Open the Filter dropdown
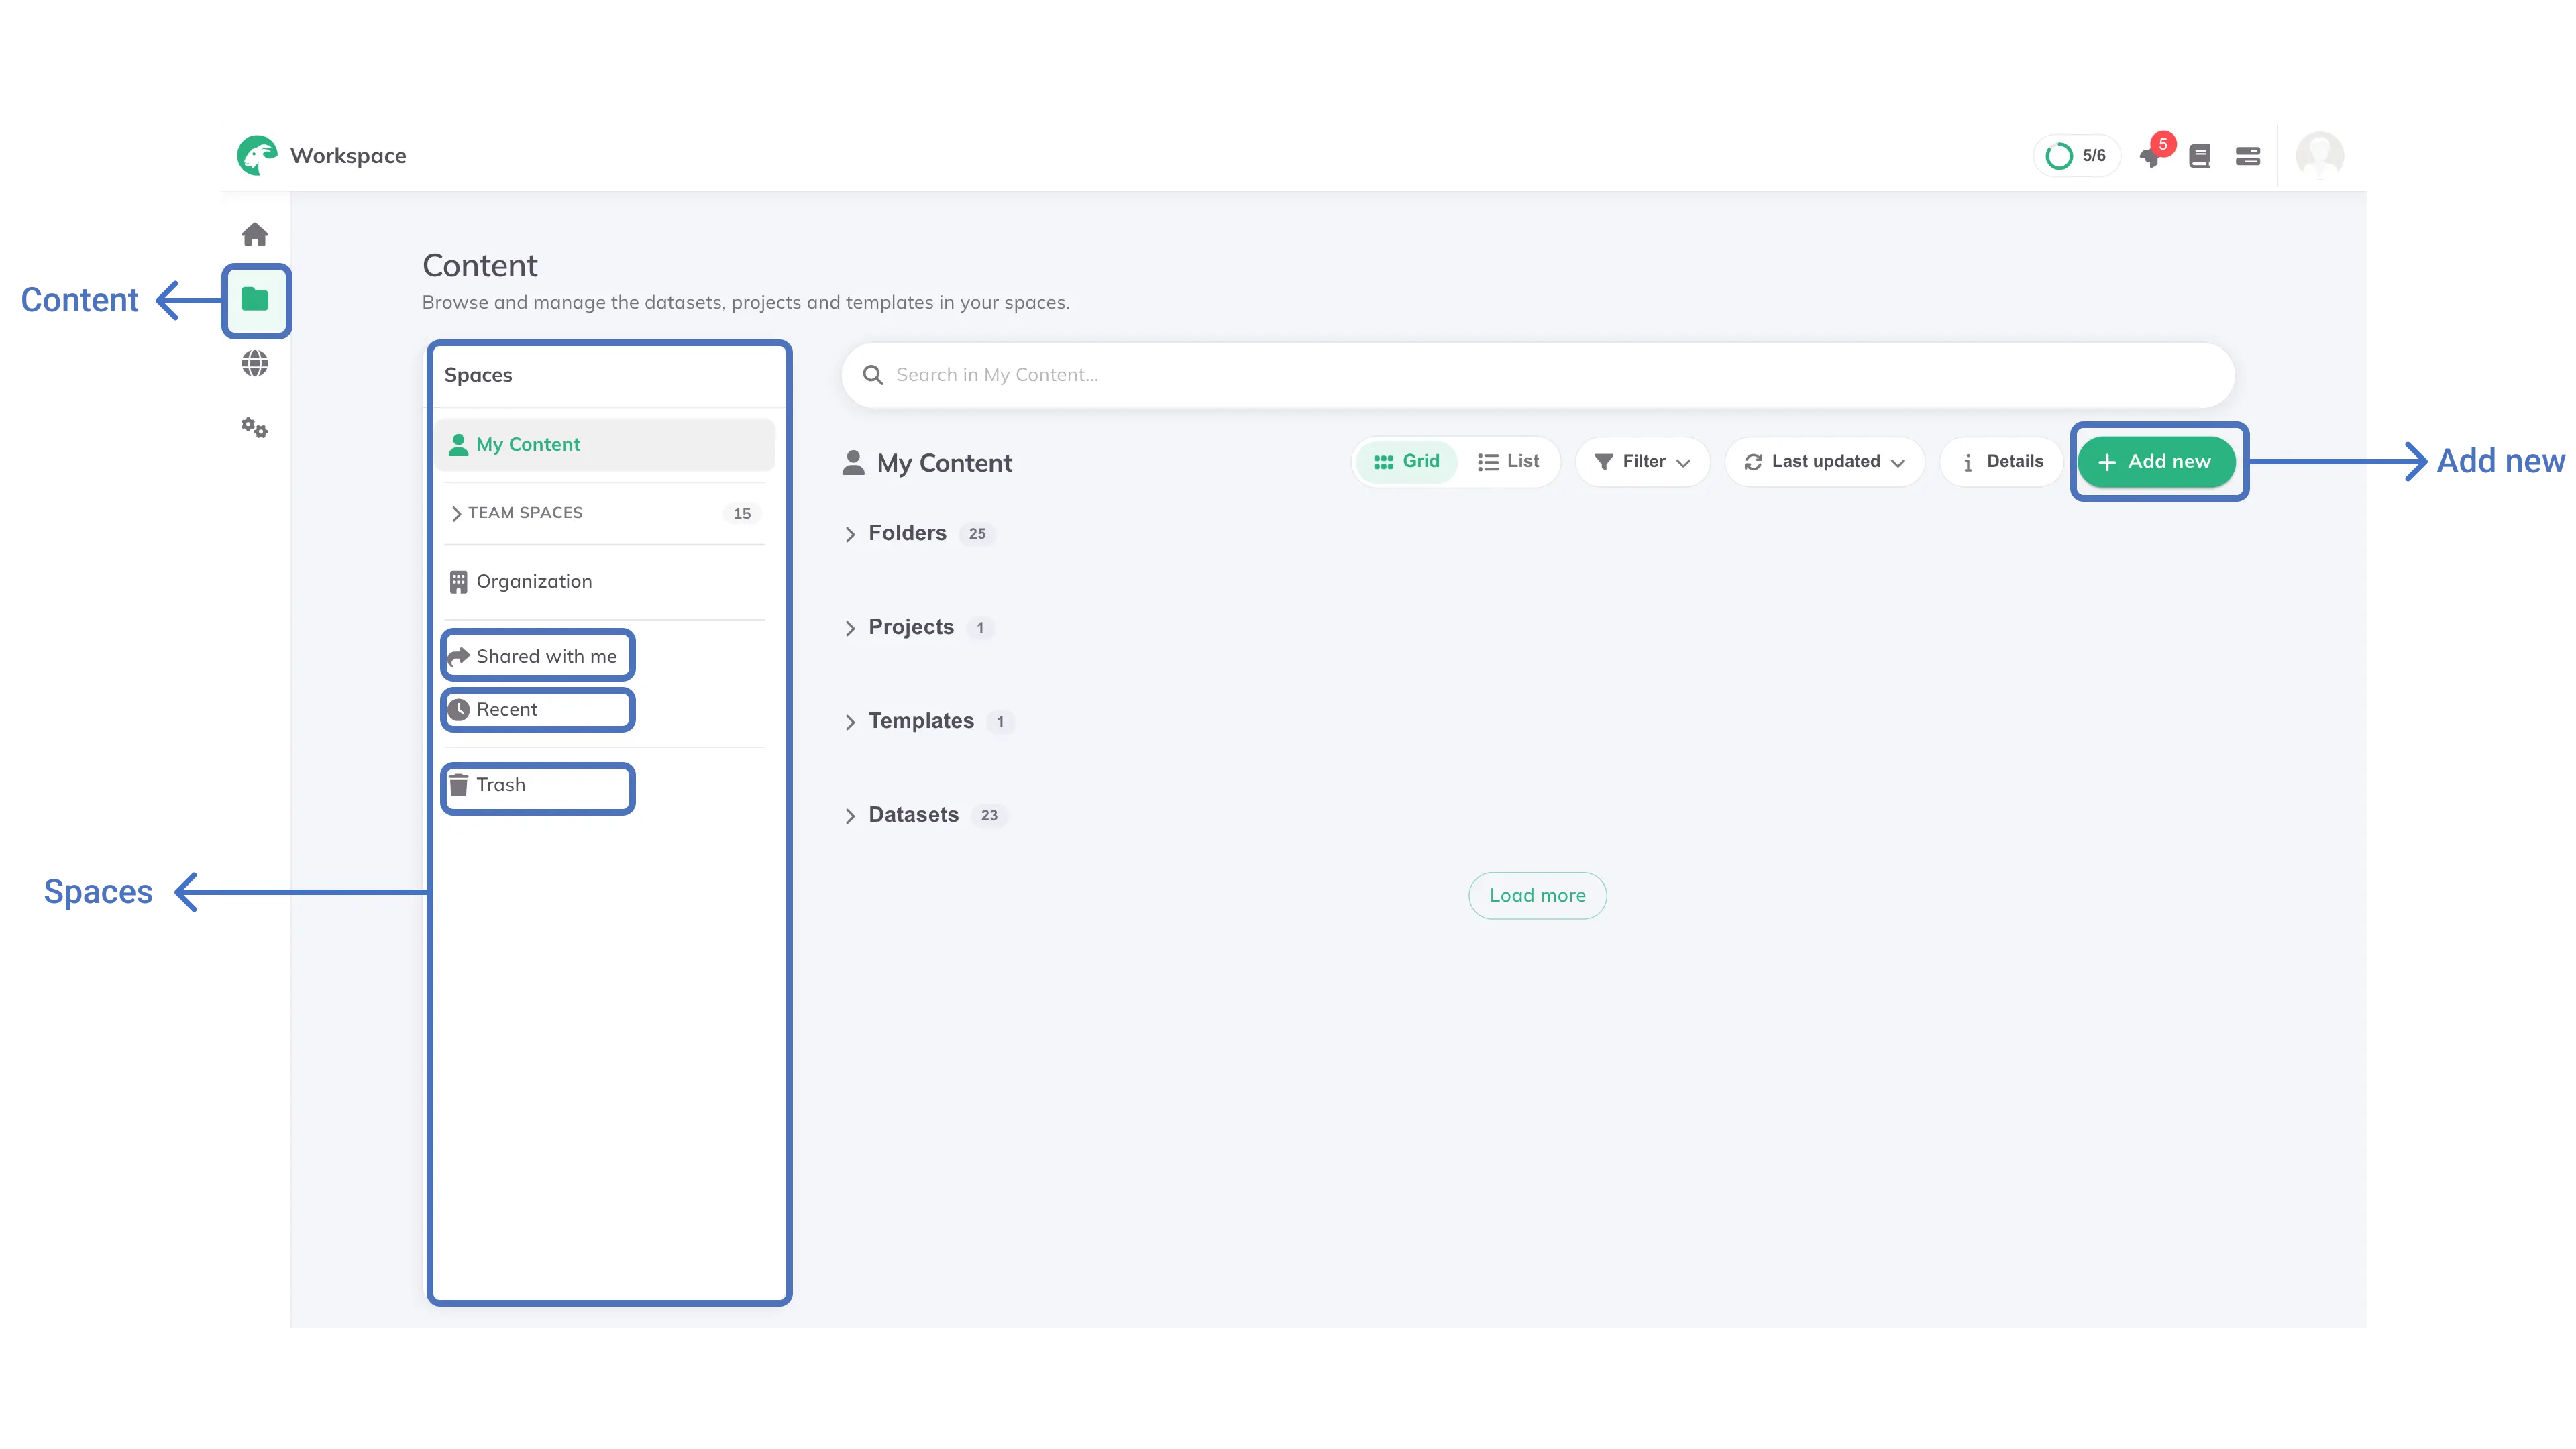Screen dimensions: 2576x1449 point(1642,461)
